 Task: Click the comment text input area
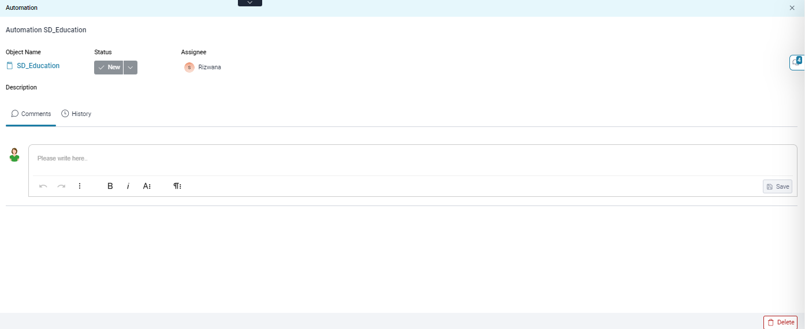point(412,158)
